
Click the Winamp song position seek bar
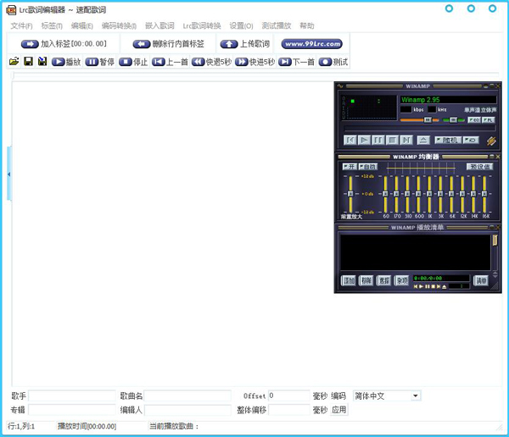click(419, 129)
